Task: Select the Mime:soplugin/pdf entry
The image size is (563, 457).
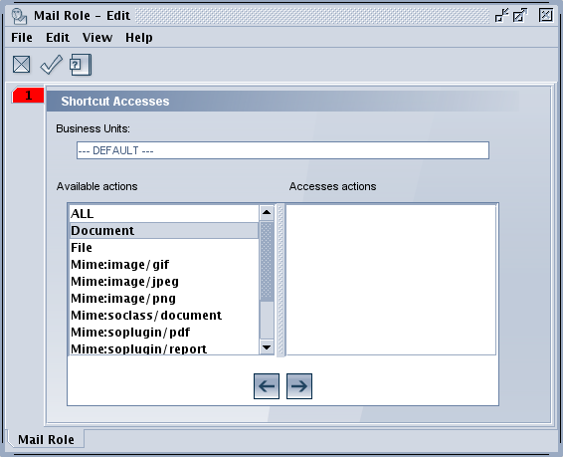Action: (164, 332)
